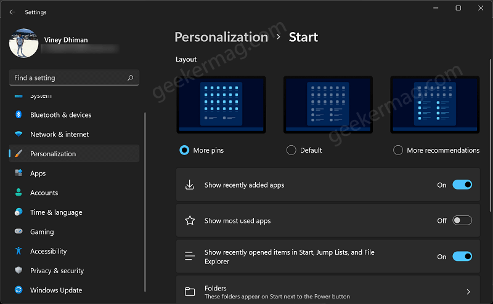Click the Folders folder icon
The height and width of the screenshot is (304, 493).
190,292
